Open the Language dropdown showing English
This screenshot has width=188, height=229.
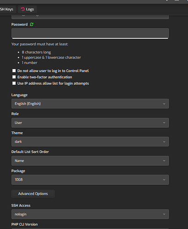click(90, 104)
